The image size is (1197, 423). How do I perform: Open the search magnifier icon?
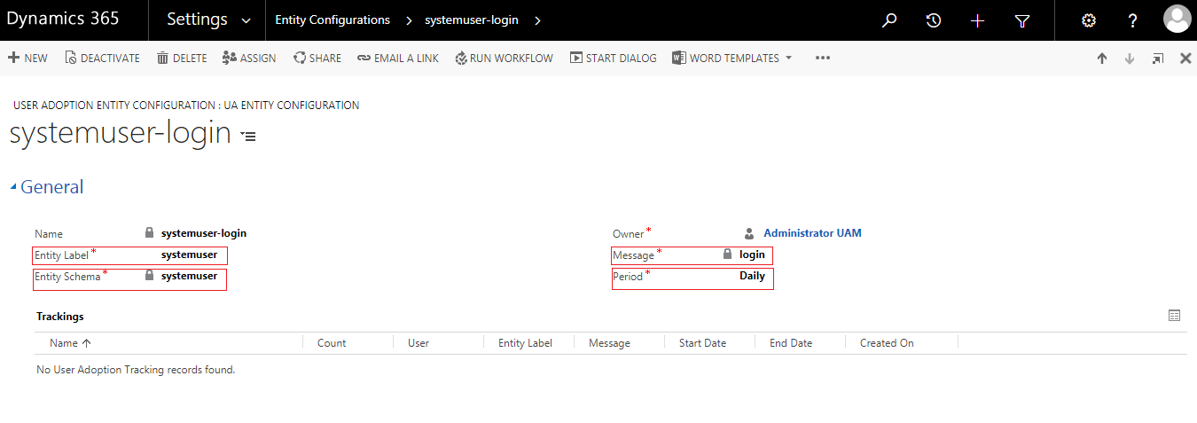click(x=889, y=20)
